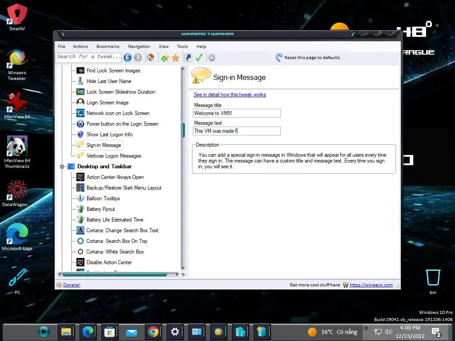
Task: Click the TotalAV desktop shortcut
Action: click(17, 17)
